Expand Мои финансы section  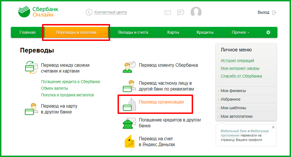pos(246,91)
